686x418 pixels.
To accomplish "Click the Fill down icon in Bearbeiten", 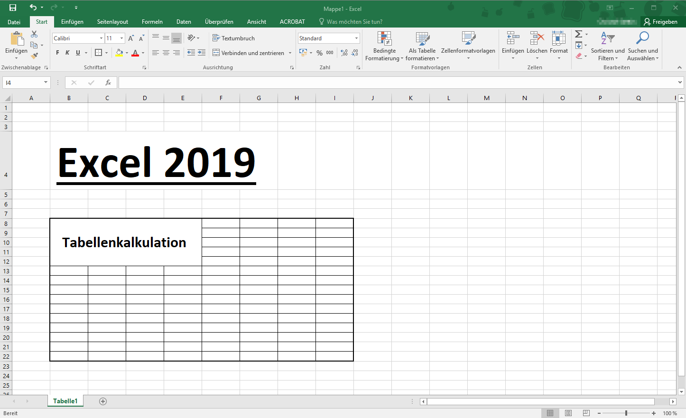I will pyautogui.click(x=579, y=45).
